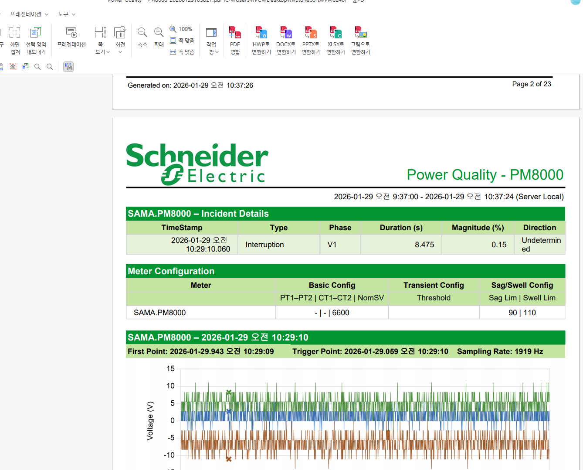
Task: Start the 프레젠테이션 slideshow ribbon button
Action: tap(71, 37)
